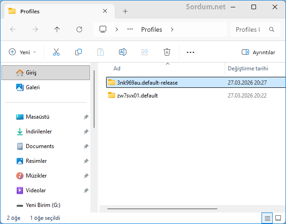Go up one folder level
The image size is (286, 224).
pos(57,29)
